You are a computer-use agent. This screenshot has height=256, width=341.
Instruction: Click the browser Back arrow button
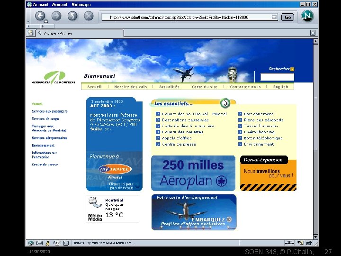coord(40,16)
